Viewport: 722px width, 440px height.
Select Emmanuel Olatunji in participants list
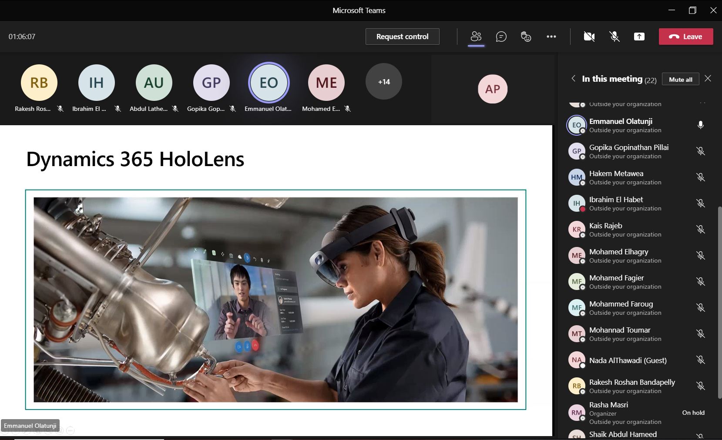[x=637, y=125]
